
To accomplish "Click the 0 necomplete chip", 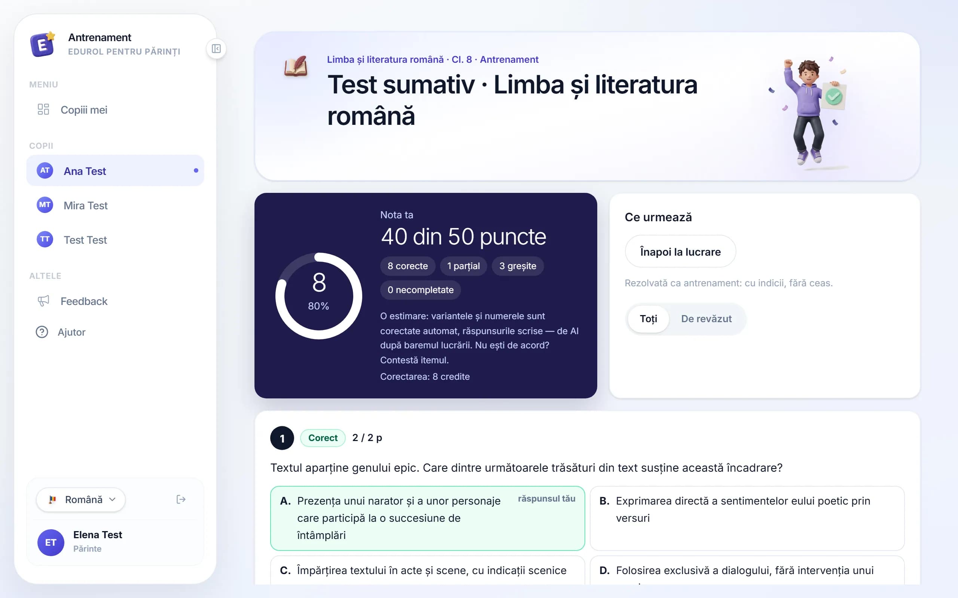I will pyautogui.click(x=420, y=290).
